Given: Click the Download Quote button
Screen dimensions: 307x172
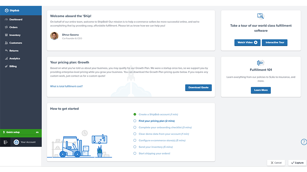Looking at the screenshot, I should tap(198, 87).
